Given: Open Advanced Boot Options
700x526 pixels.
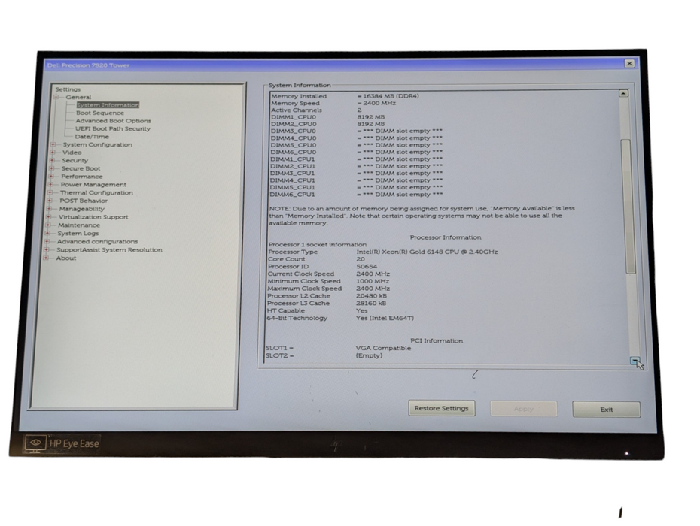Looking at the screenshot, I should pyautogui.click(x=114, y=121).
